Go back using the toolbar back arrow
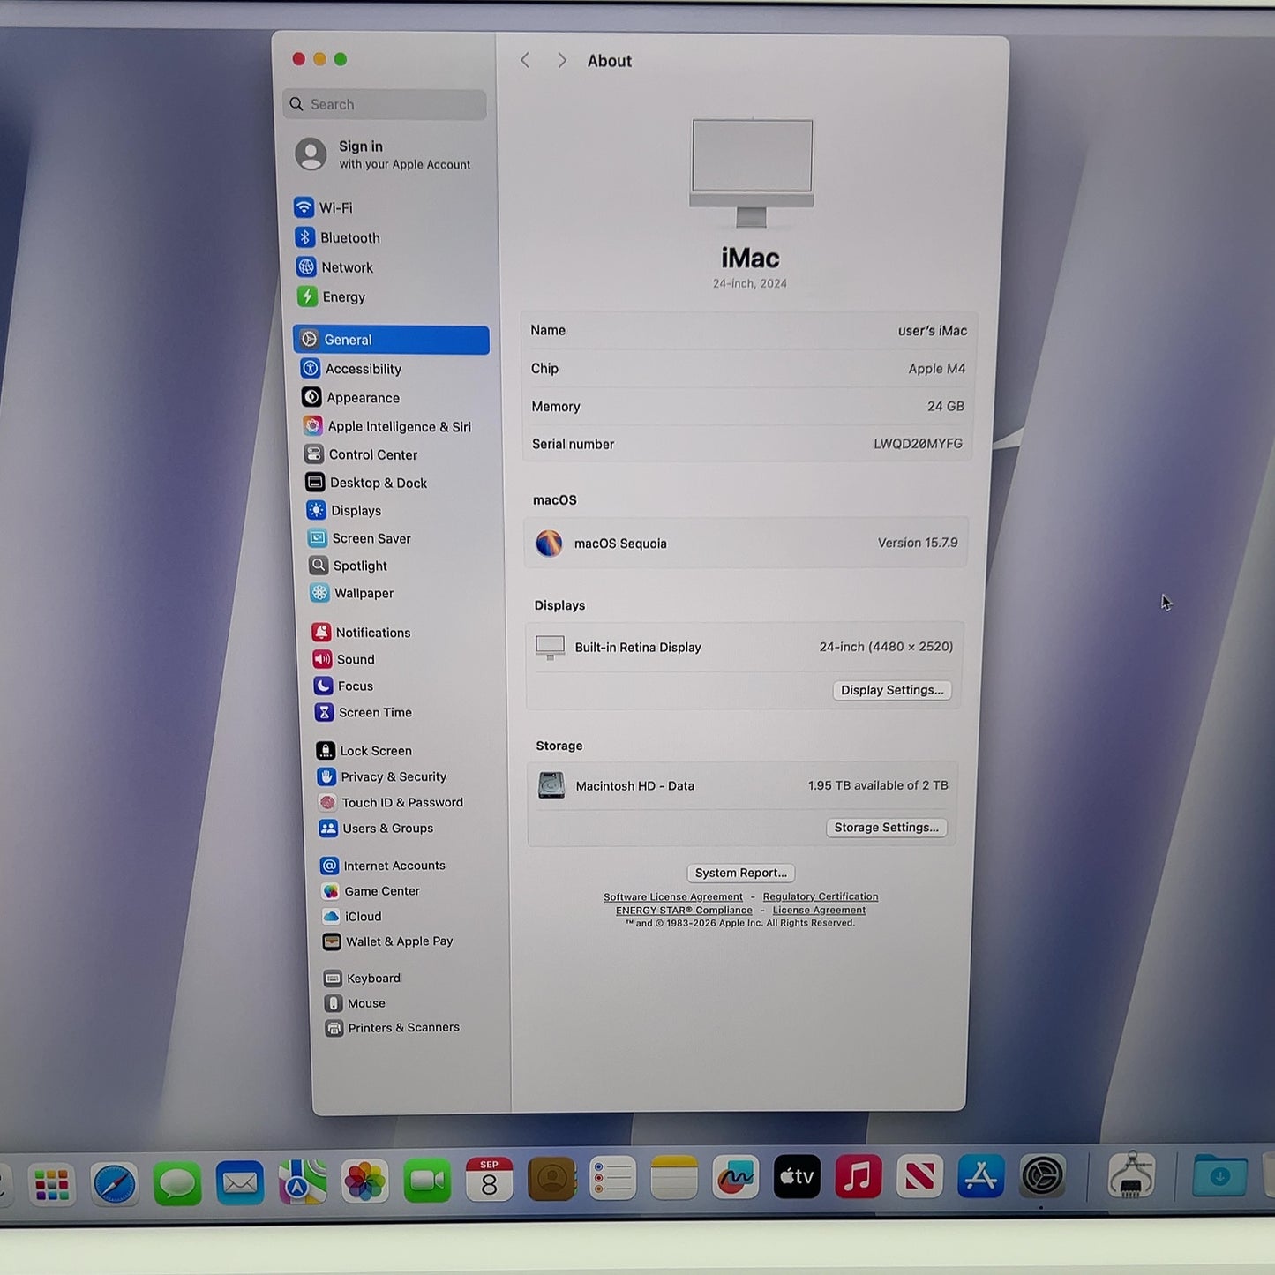The width and height of the screenshot is (1275, 1275). pos(525,60)
